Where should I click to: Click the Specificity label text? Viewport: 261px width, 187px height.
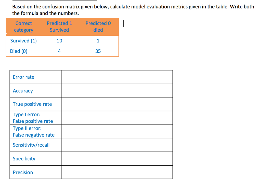pyautogui.click(x=24, y=159)
